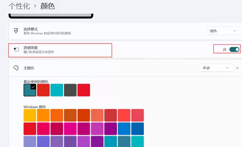242x147 pixels.
Task: Open the 浅色 mode dropdown
Action: 223,31
